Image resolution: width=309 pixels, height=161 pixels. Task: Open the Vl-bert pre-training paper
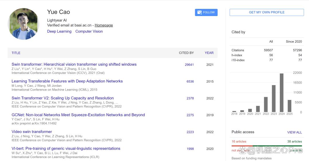(66, 148)
